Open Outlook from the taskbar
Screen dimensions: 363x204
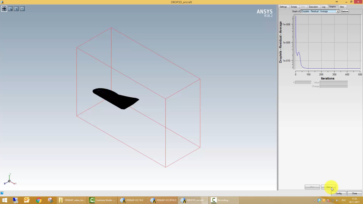(27, 200)
